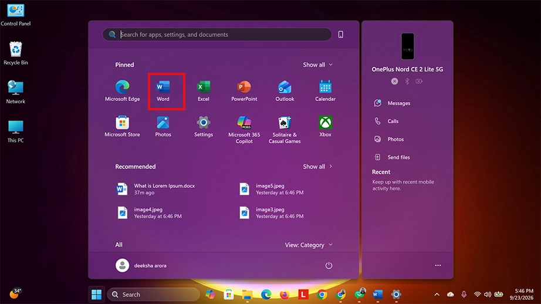The height and width of the screenshot is (304, 541).
Task: Open the pinned Photos app
Action: point(163,127)
